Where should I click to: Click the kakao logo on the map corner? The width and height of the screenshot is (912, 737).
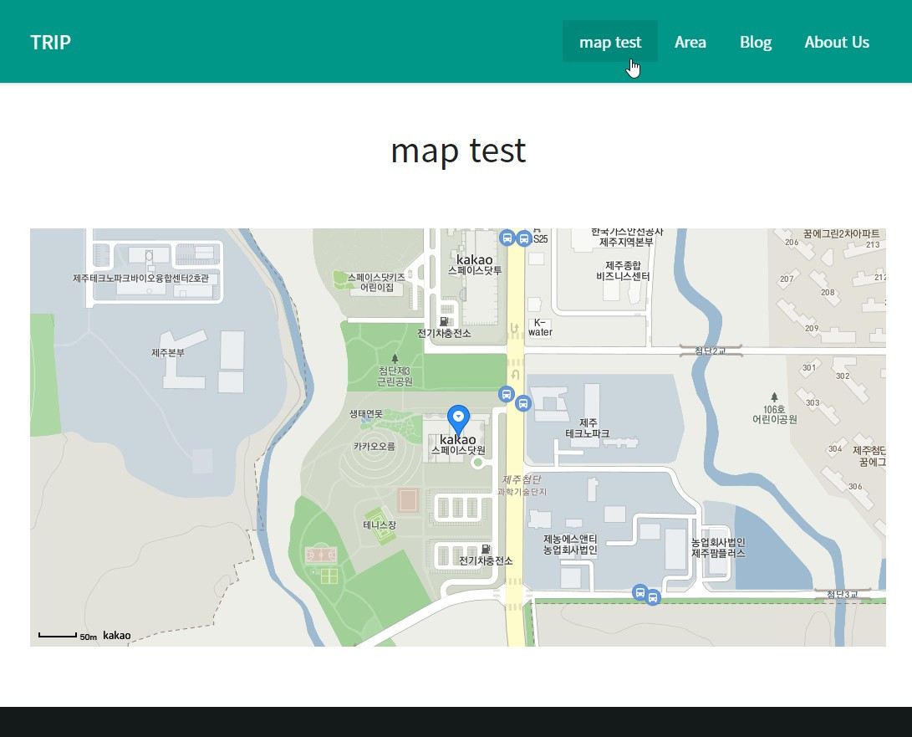coord(116,635)
